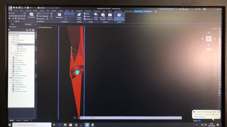Open Task View on the taskbar
The height and width of the screenshot is (127, 227).
pos(54,125)
